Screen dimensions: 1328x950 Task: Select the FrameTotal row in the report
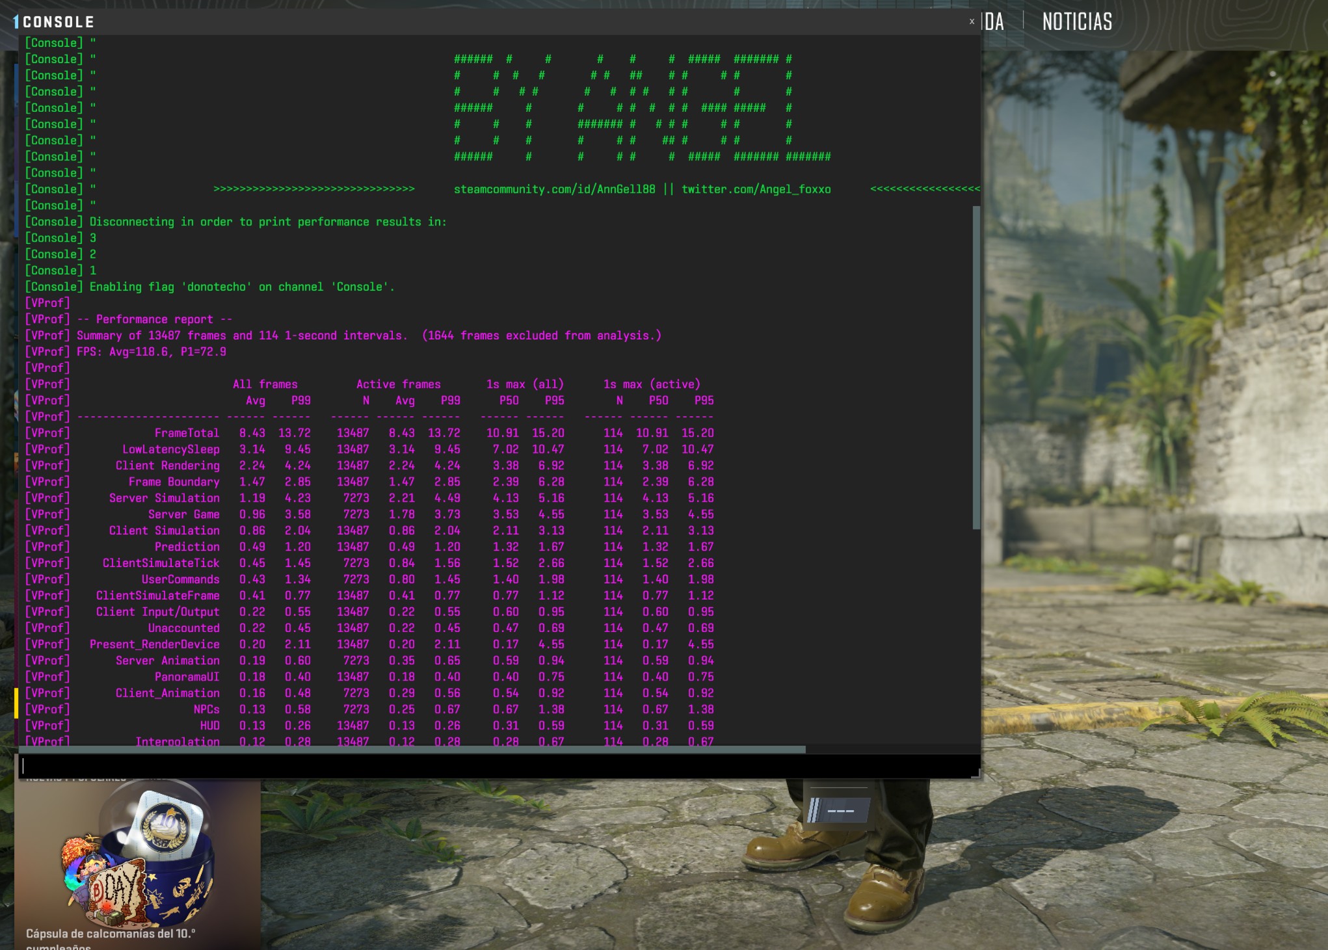tap(187, 433)
